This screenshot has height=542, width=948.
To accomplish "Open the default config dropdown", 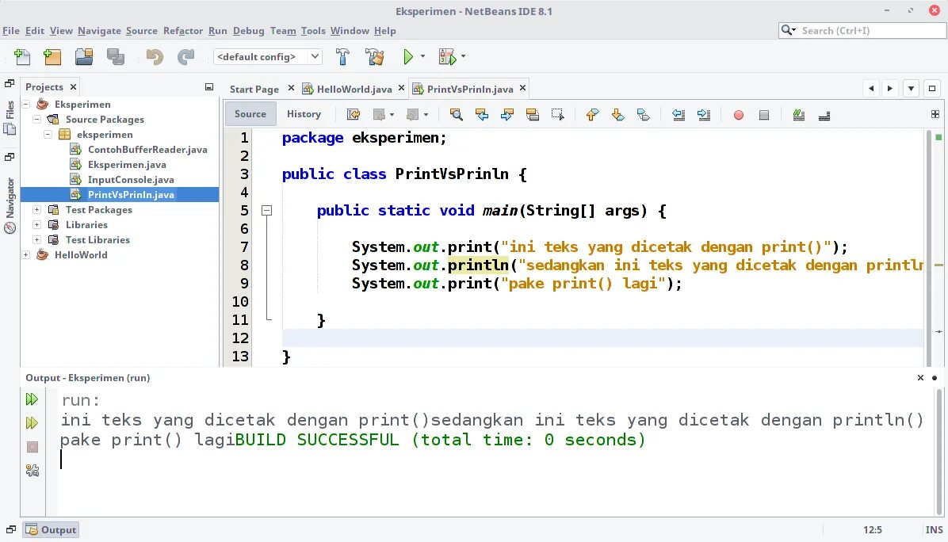I will (x=315, y=56).
